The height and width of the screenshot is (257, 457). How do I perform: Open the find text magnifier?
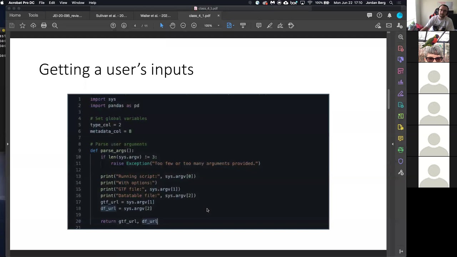click(55, 25)
